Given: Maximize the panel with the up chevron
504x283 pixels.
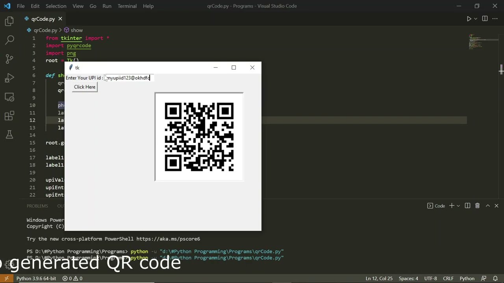Looking at the screenshot, I should pyautogui.click(x=487, y=206).
